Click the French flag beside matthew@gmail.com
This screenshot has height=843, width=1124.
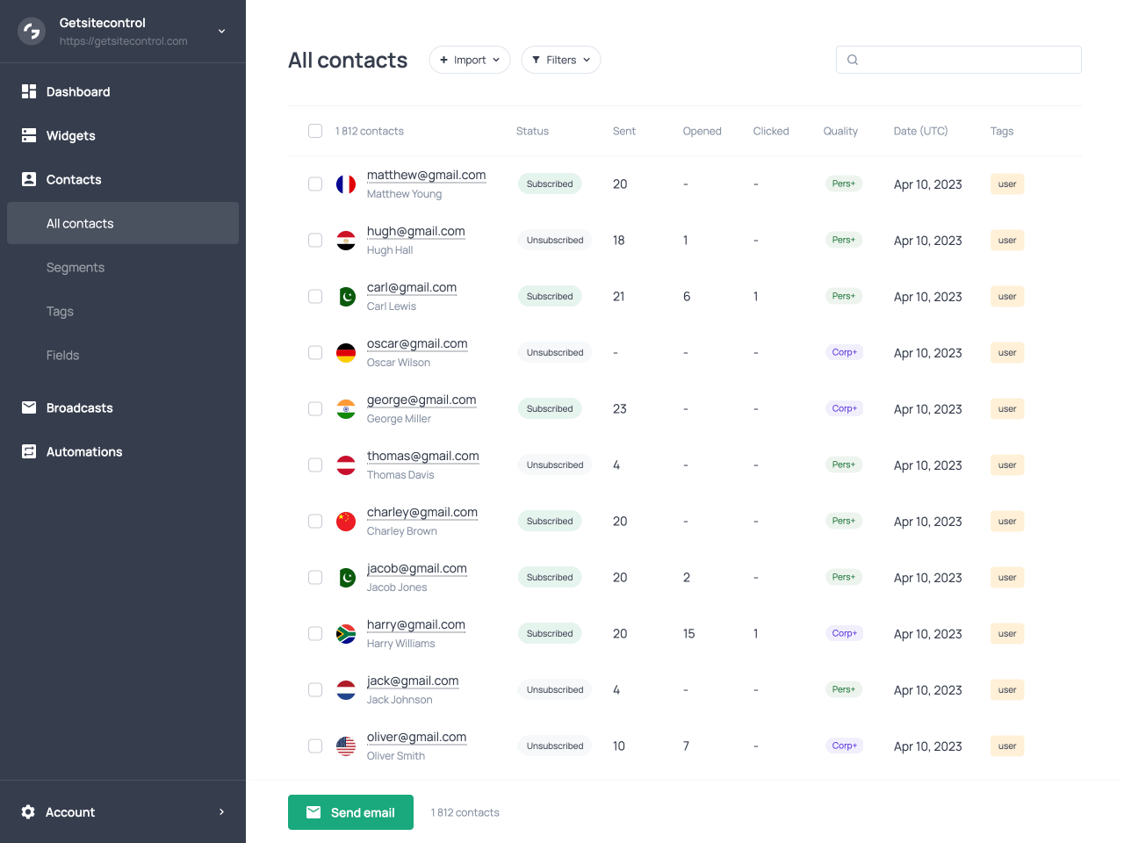click(346, 184)
